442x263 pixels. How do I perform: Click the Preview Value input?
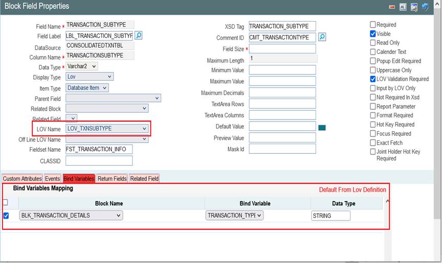click(282, 137)
